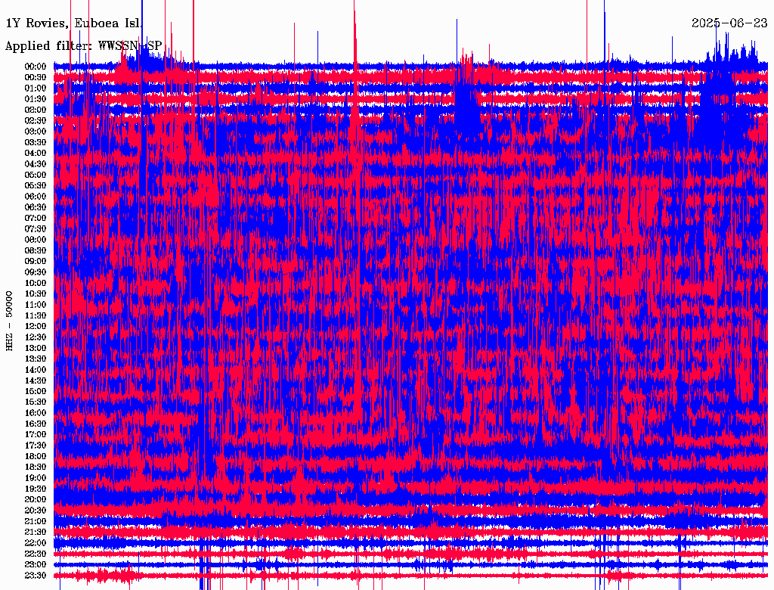Select the 01:00 time label
Viewport: 774px width, 590px height.
(x=36, y=88)
